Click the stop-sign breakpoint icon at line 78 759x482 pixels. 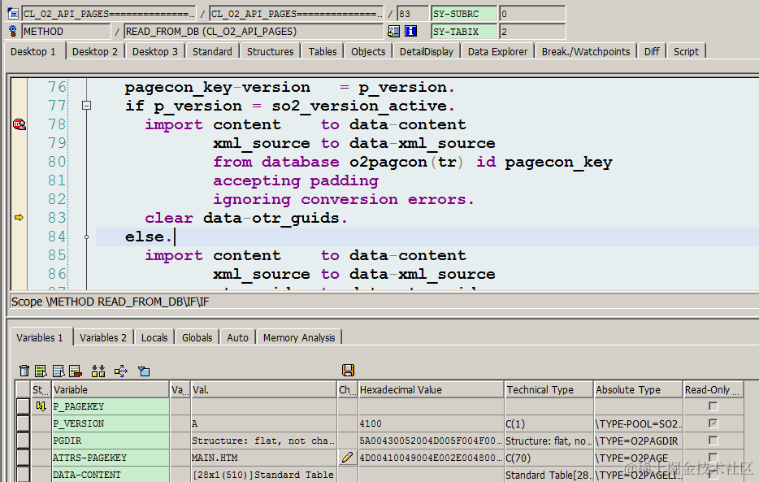[20, 124]
